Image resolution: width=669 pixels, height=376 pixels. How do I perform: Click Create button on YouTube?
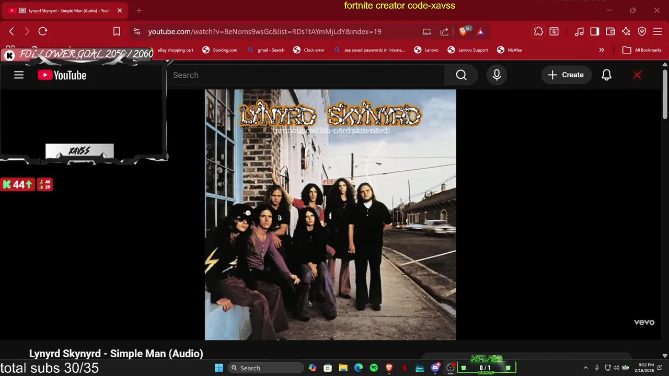click(566, 75)
